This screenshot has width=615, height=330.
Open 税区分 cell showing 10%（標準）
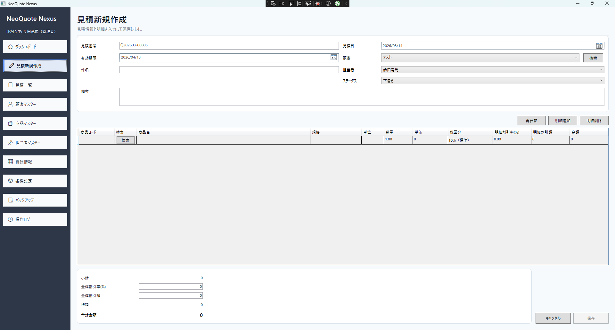(x=470, y=140)
